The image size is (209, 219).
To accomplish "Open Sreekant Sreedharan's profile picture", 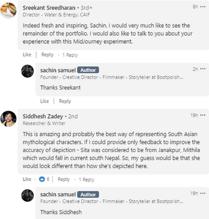I will coord(8,10).
